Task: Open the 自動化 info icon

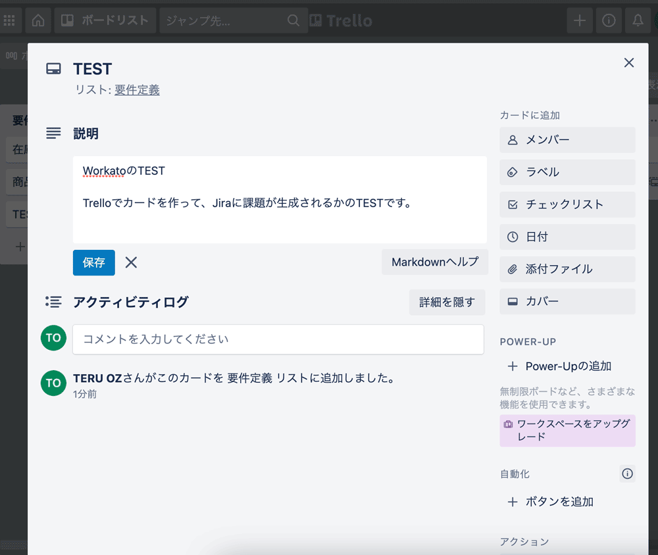Action: [627, 473]
